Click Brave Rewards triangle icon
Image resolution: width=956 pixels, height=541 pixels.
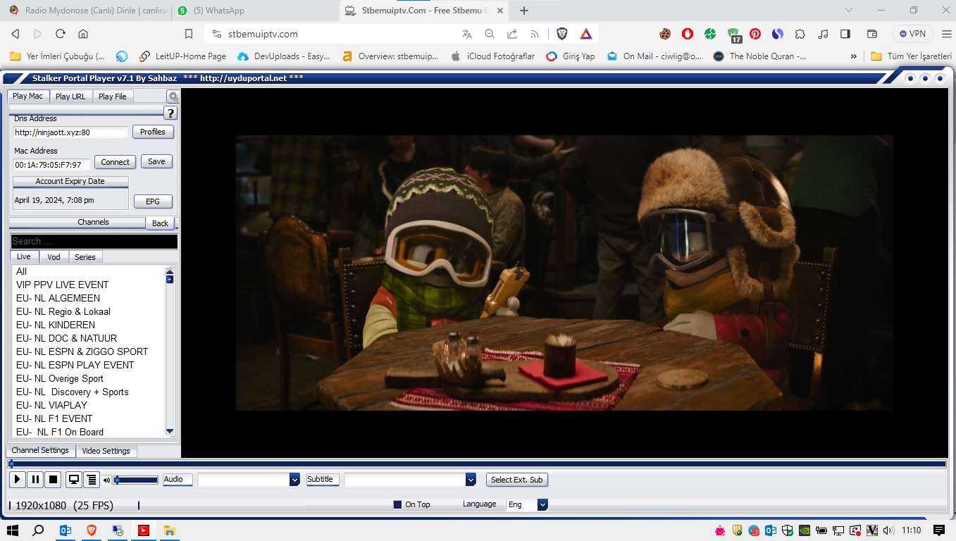point(586,34)
